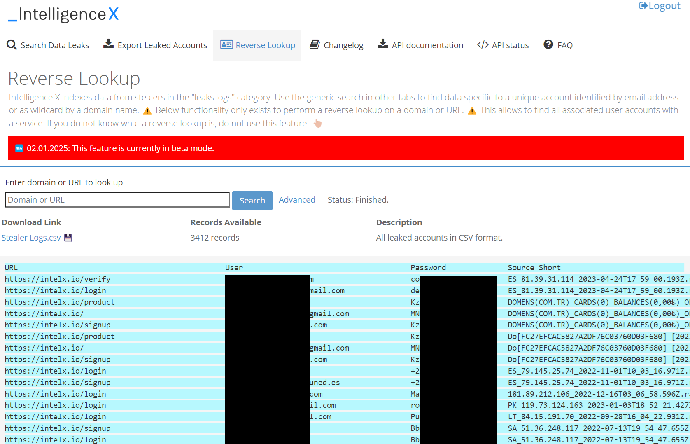Click the Source Short column header

(534, 268)
